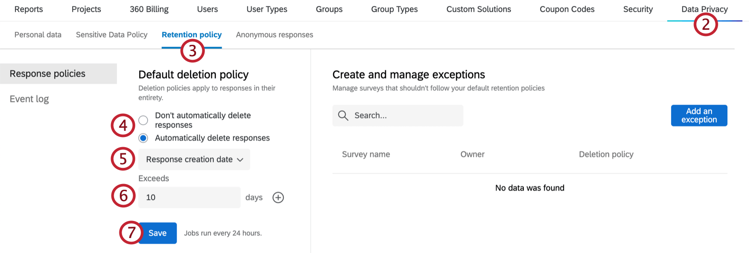Click the plus icon next to days
The width and height of the screenshot is (749, 253).
(x=278, y=198)
